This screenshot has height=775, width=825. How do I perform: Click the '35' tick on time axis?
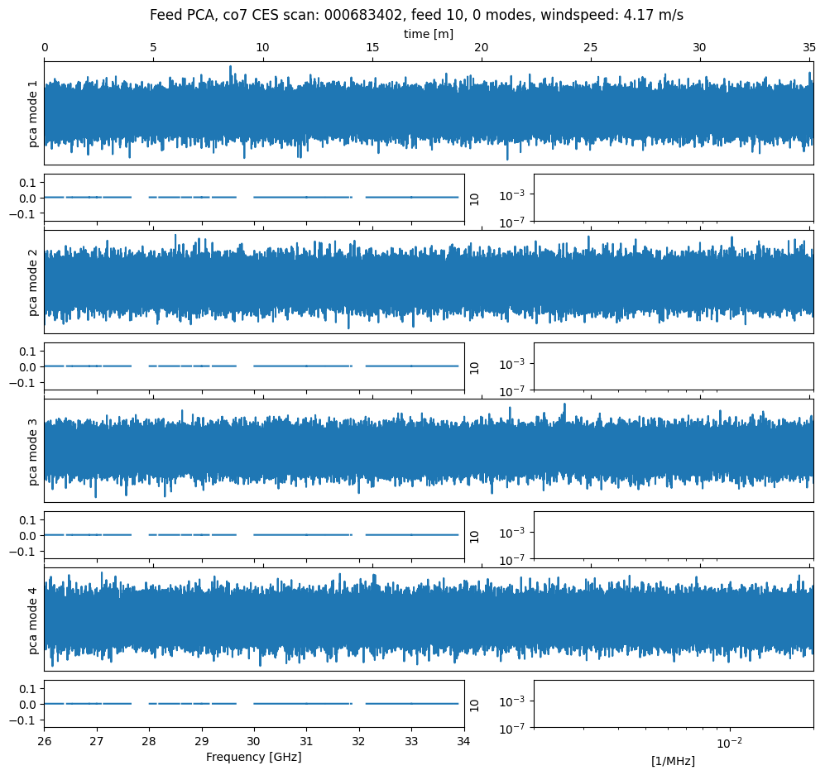pos(809,49)
